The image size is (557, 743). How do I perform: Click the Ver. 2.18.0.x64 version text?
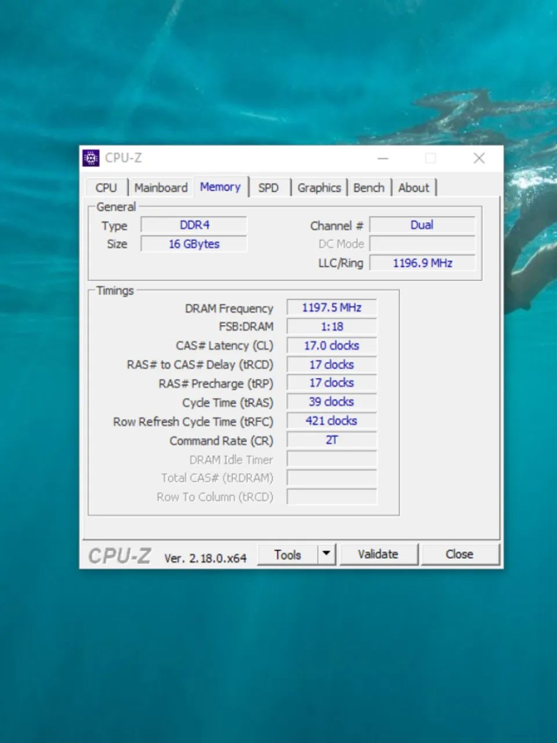(x=205, y=558)
